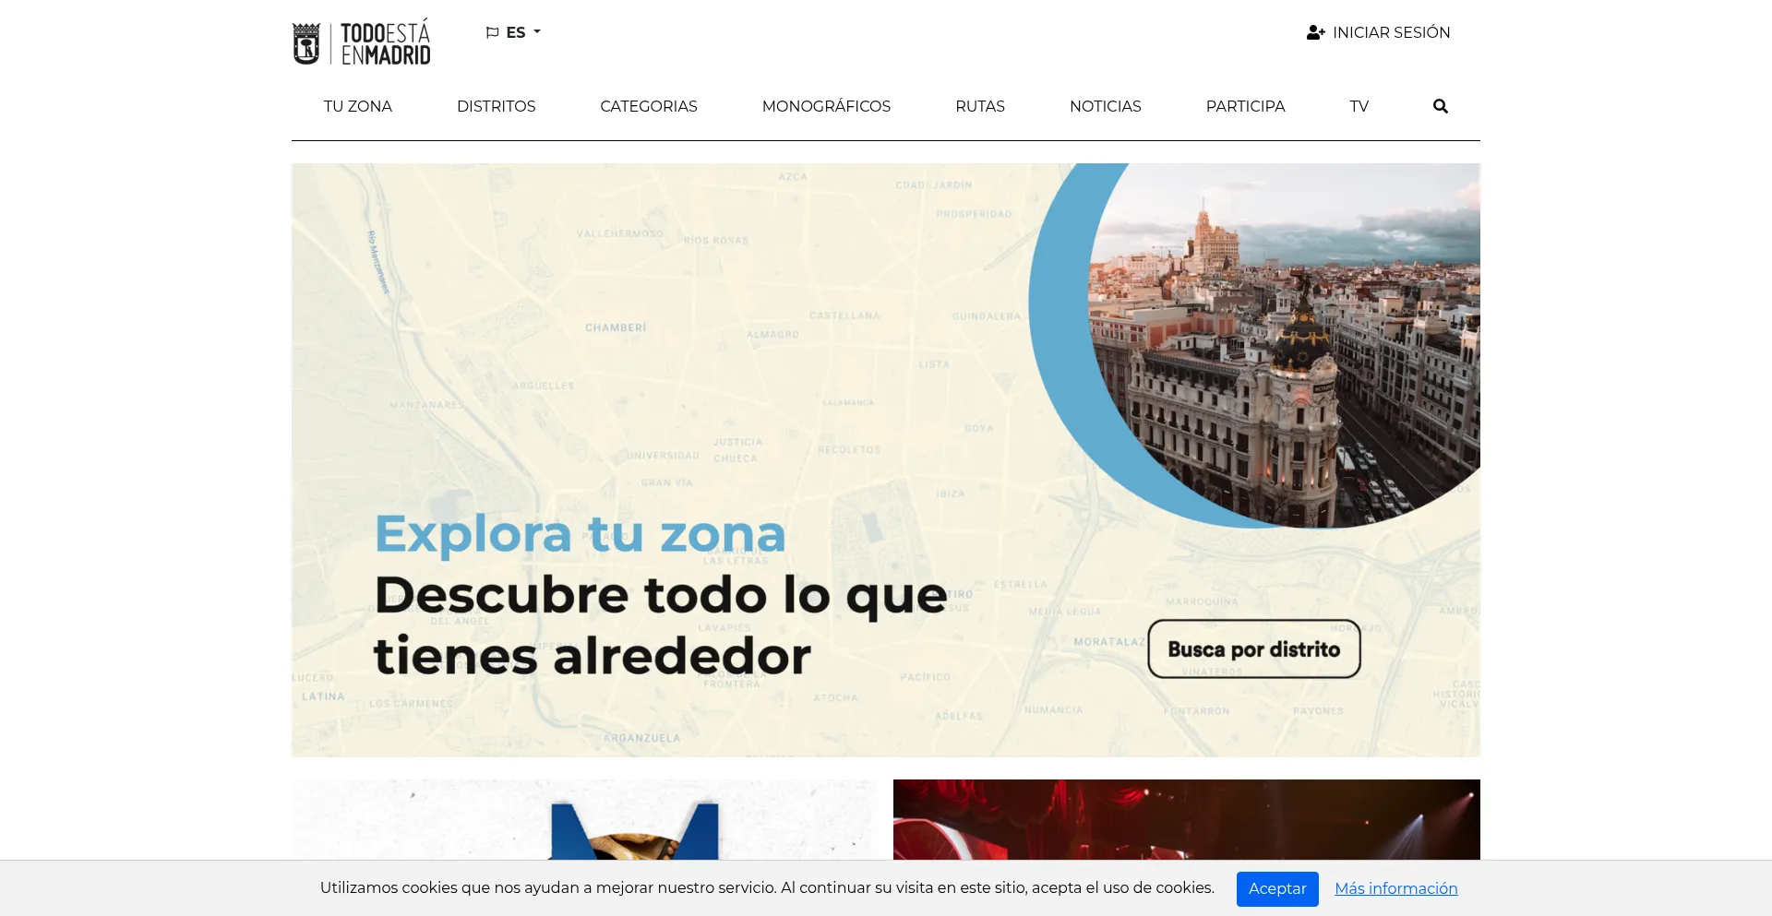The height and width of the screenshot is (916, 1772).
Task: Open the PARTICIPA menu item
Action: click(1245, 106)
